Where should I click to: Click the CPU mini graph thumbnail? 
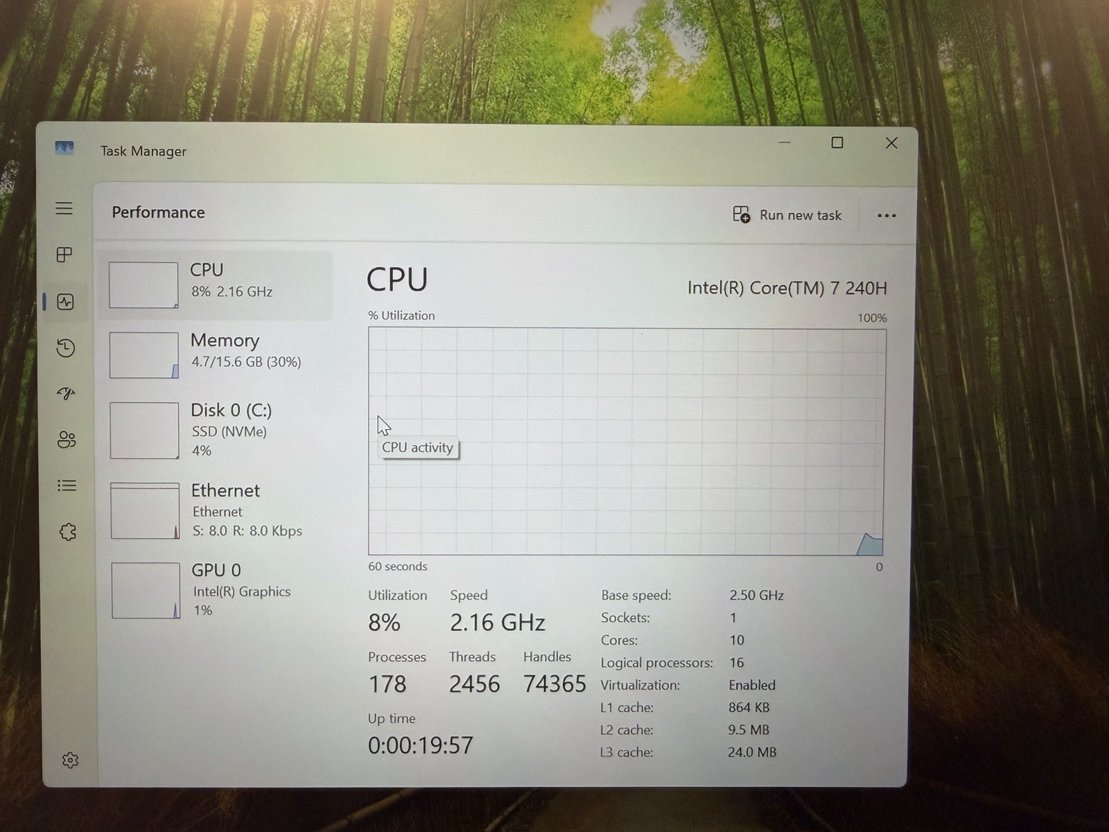click(143, 285)
